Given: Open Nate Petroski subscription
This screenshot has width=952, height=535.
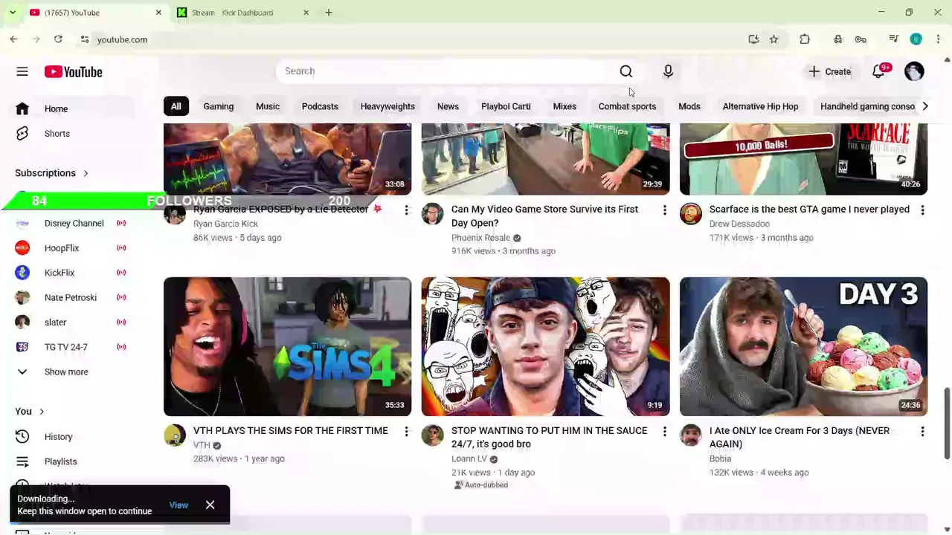Looking at the screenshot, I should (71, 298).
